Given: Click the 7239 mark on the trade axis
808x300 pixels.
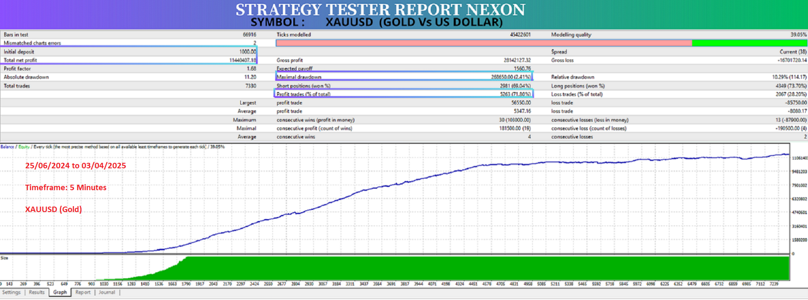Looking at the screenshot, I should pos(774,284).
